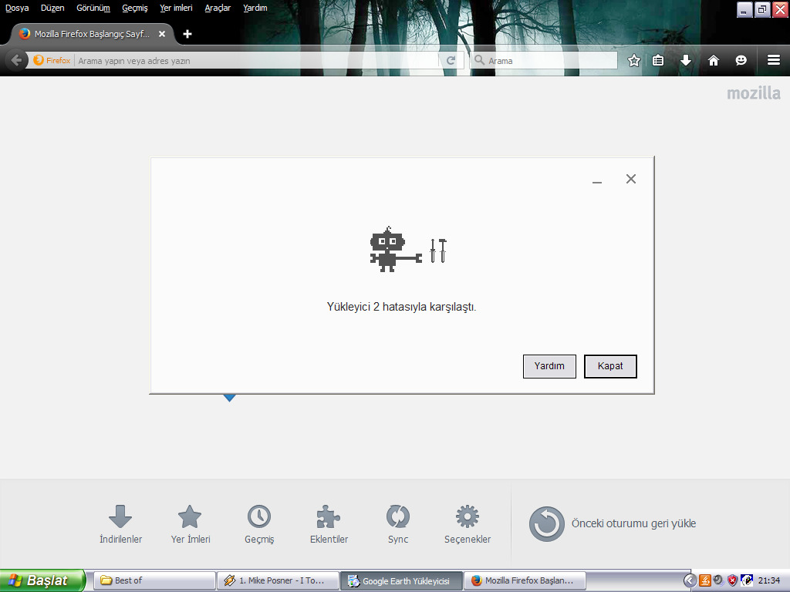Viewport: 790px width, 592px height.
Task: Open Geçmiş history shortcut
Action: pos(259,524)
